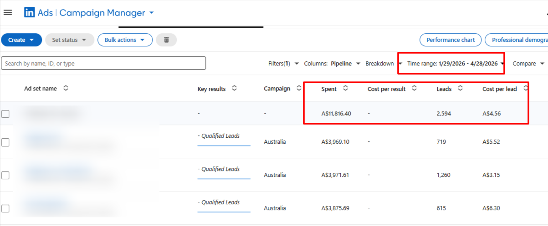The width and height of the screenshot is (548, 226).
Task: Sort by Cost per result column icon
Action: click(x=414, y=88)
